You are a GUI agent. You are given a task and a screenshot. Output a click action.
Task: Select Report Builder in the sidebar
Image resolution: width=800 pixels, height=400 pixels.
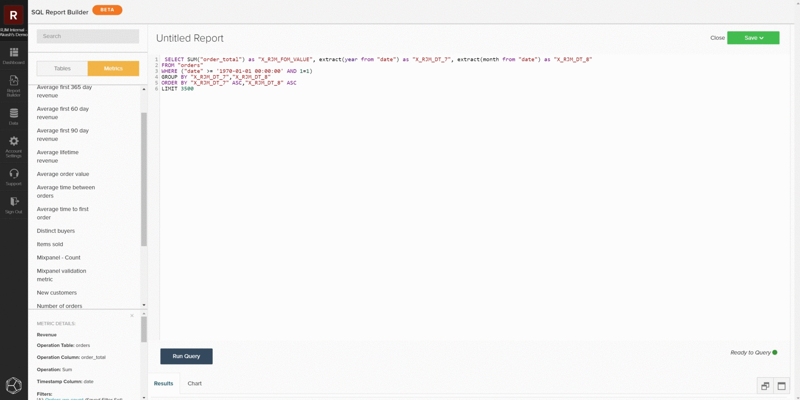coord(13,86)
